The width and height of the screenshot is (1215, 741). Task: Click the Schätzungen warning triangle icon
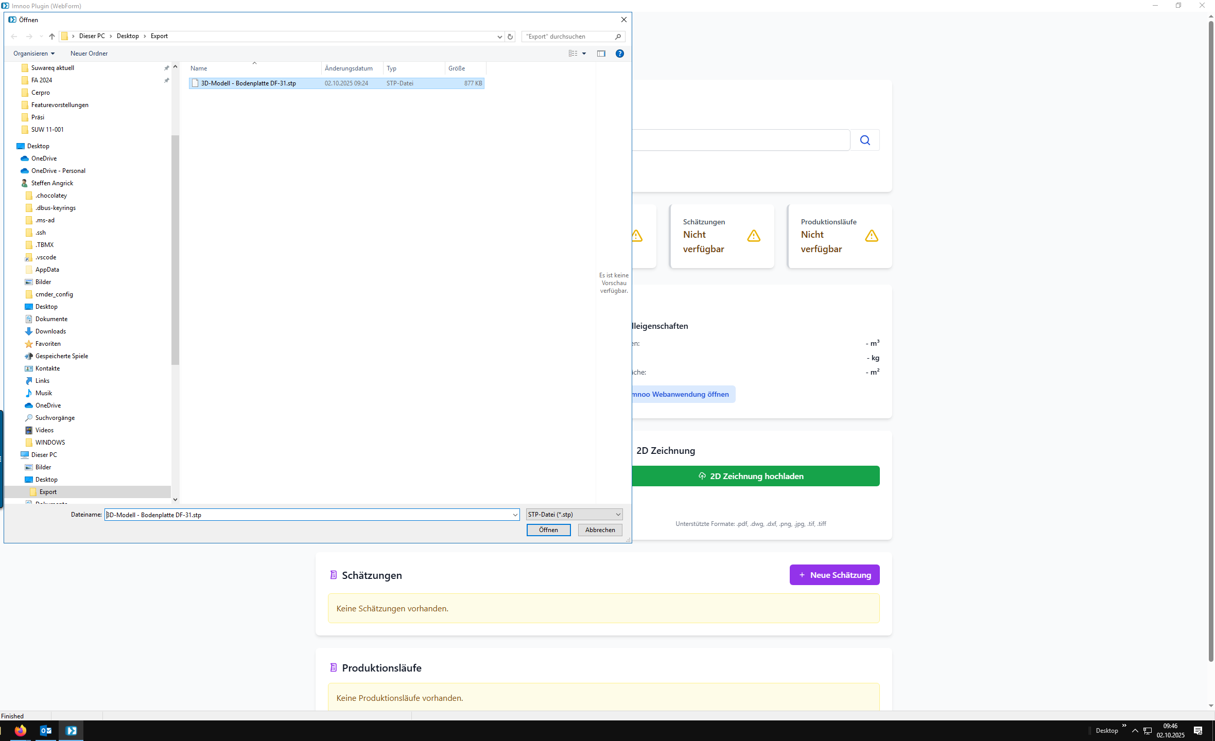(754, 236)
